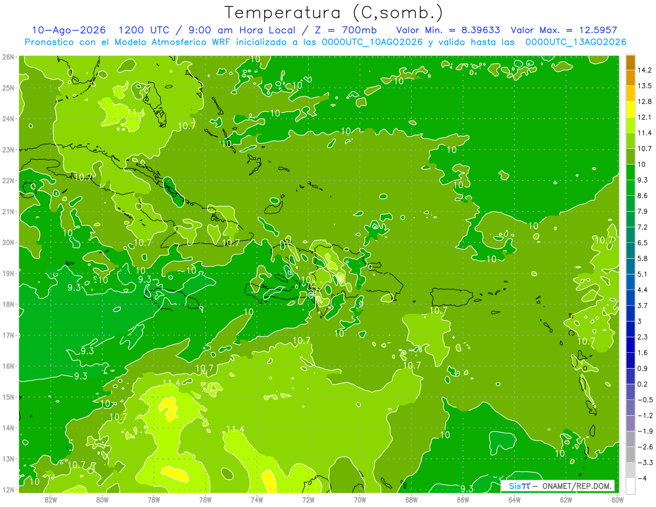656x507 pixels.
Task: Click the purple swatch between -1.9 and -1.2
Action: 630,423
